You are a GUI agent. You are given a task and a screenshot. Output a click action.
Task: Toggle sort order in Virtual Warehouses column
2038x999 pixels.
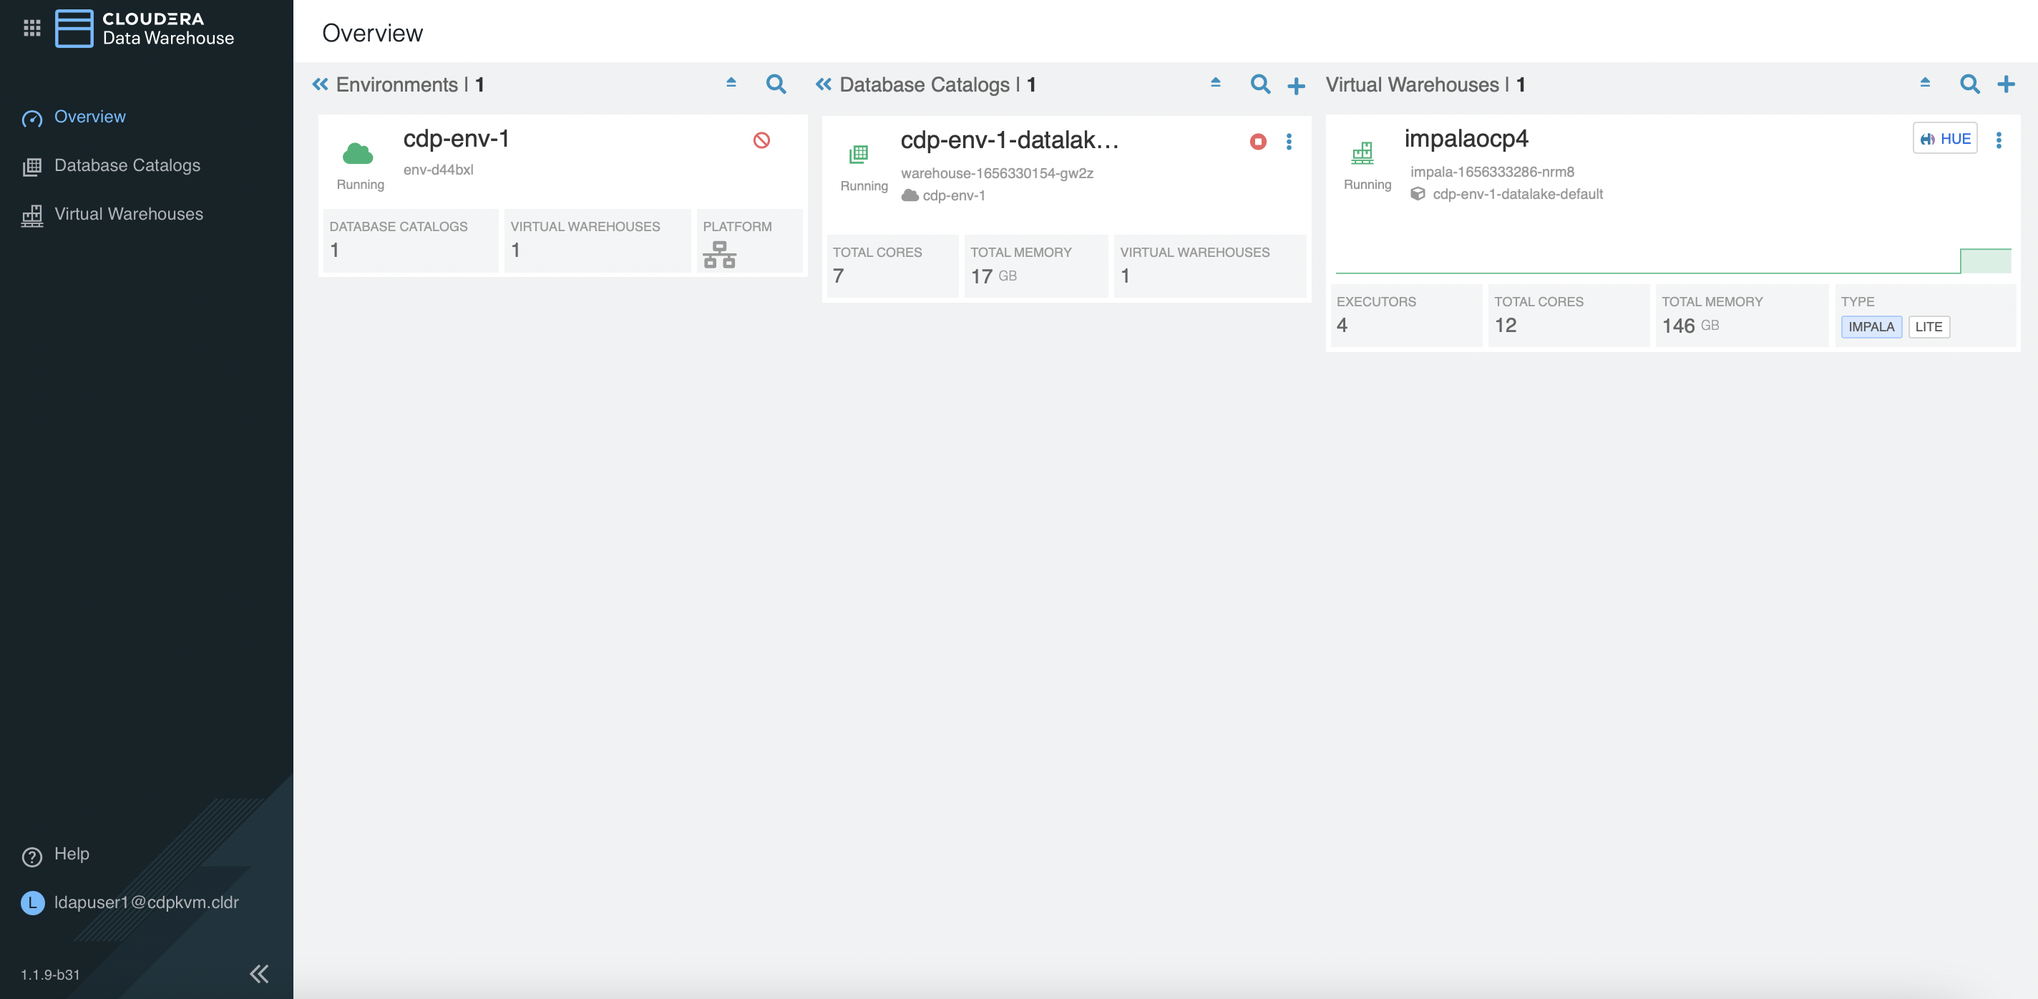1925,82
